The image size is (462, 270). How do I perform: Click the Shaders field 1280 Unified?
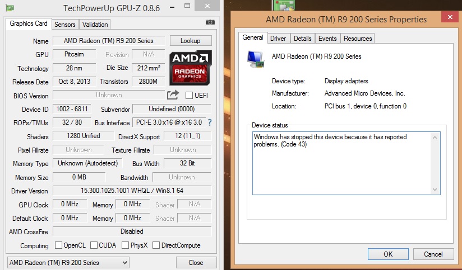[x=84, y=136]
